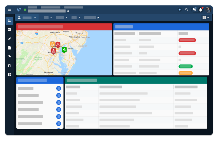217x141 pixels.
Task: Click the blue header of the status table
Action: pos(161,27)
